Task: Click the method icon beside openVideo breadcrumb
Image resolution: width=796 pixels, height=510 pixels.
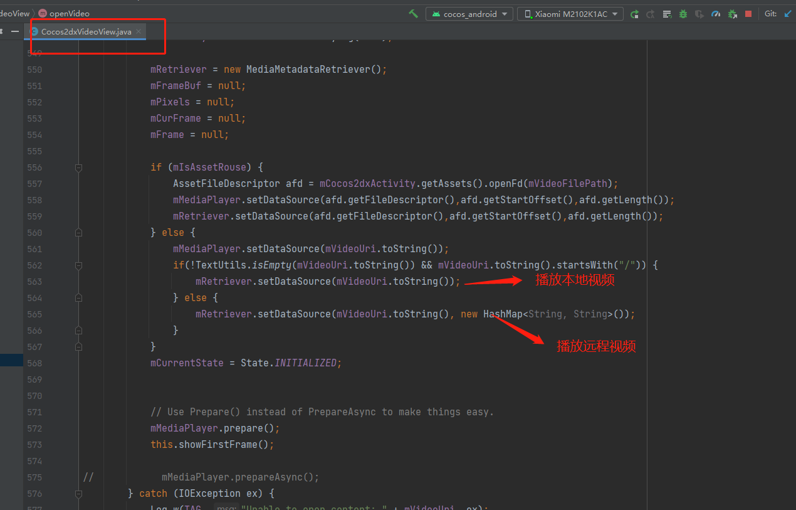Action: click(43, 13)
